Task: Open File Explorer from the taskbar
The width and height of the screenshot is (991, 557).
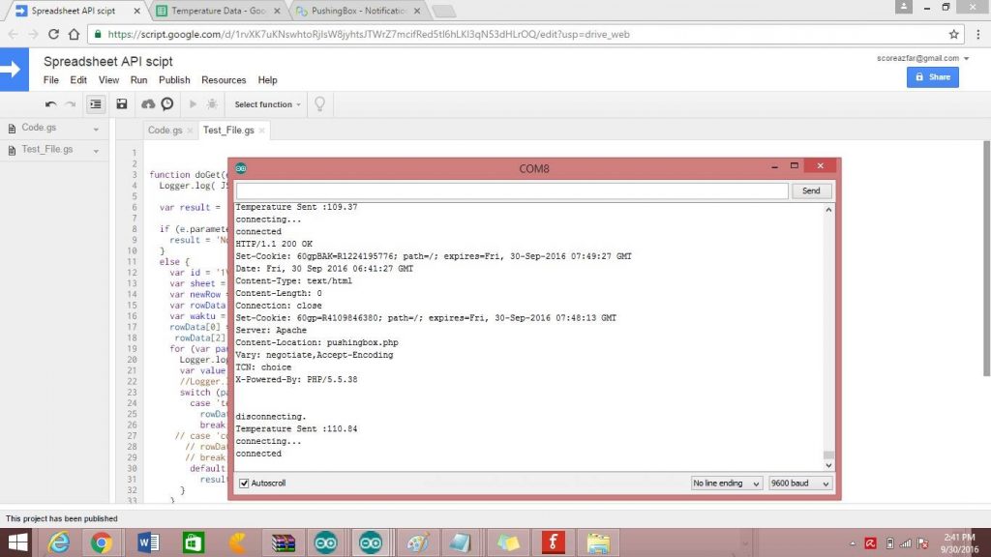Action: [x=598, y=542]
